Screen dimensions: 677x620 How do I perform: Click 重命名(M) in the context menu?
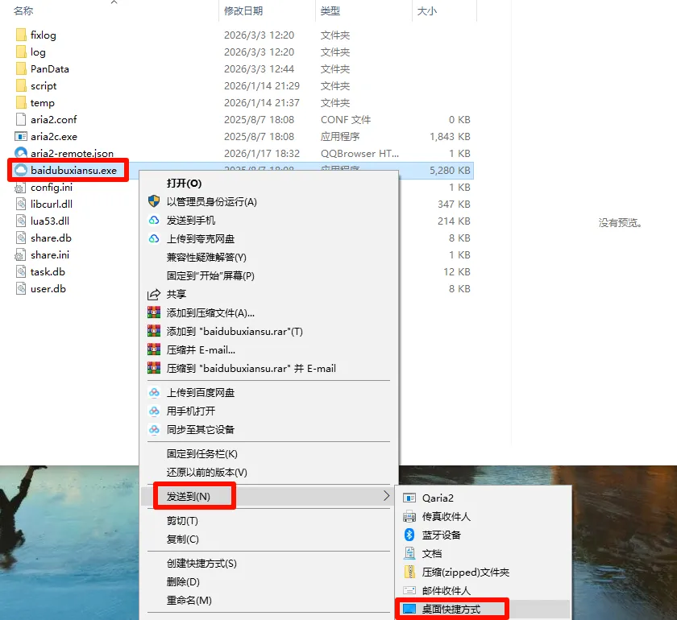coord(189,600)
